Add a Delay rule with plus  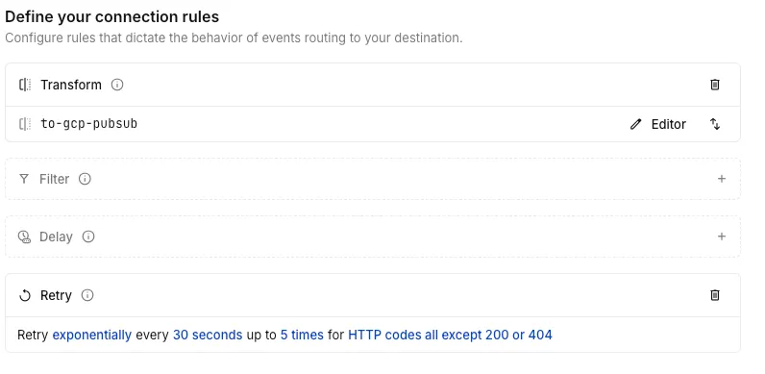[x=722, y=237]
